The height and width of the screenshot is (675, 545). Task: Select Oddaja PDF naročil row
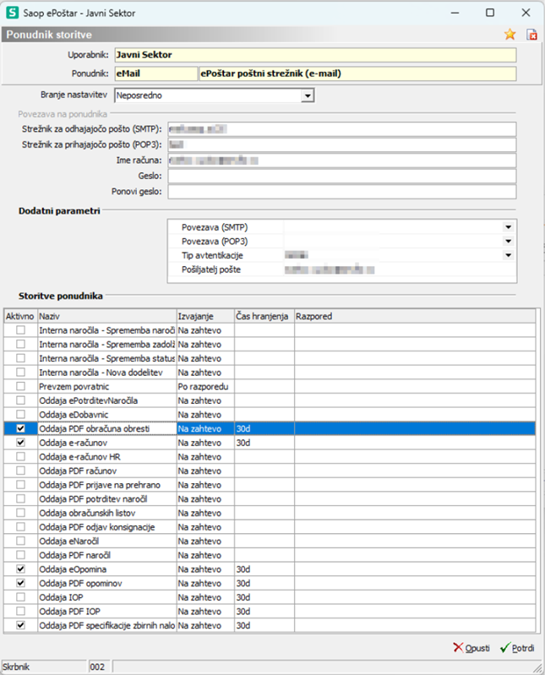tap(270, 555)
